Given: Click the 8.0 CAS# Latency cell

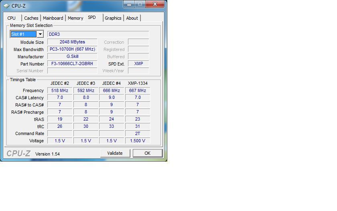Looking at the screenshot, I should [x=86, y=97].
